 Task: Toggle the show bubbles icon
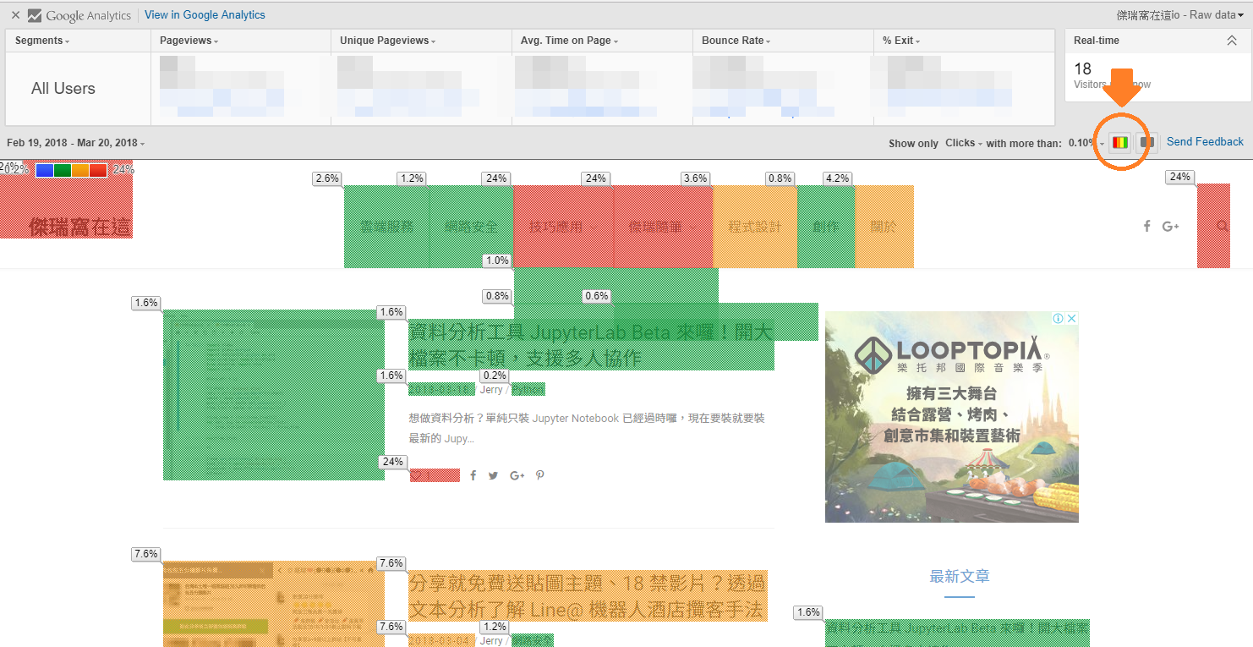1147,142
